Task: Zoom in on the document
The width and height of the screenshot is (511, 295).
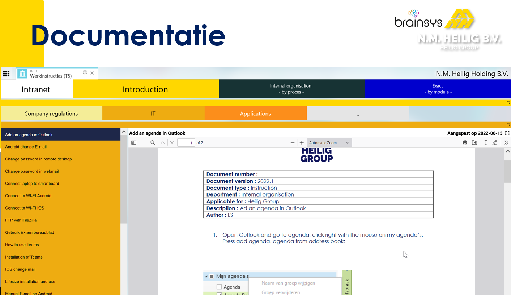Action: [302, 142]
